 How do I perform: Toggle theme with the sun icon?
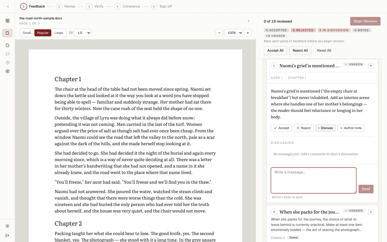coord(7,226)
